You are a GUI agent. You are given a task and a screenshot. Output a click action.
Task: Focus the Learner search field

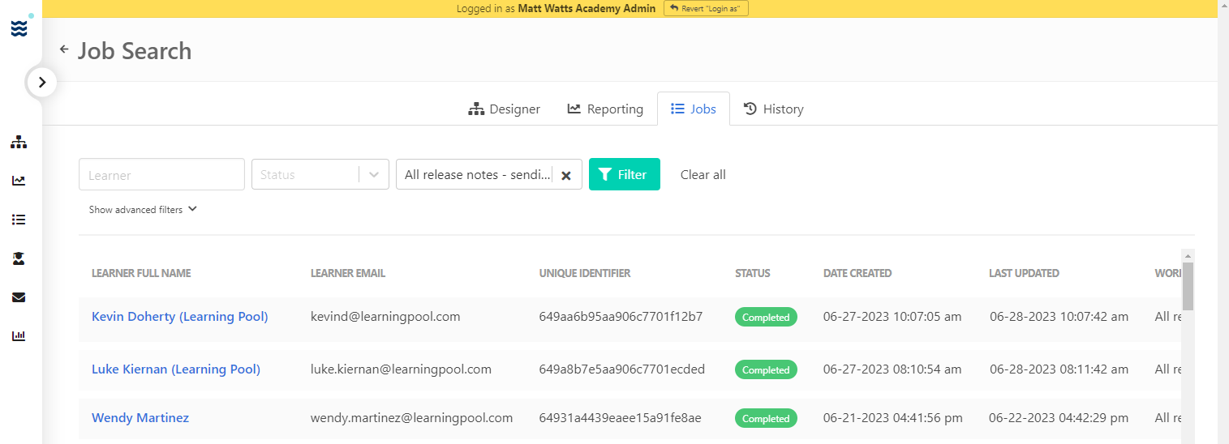(x=161, y=174)
